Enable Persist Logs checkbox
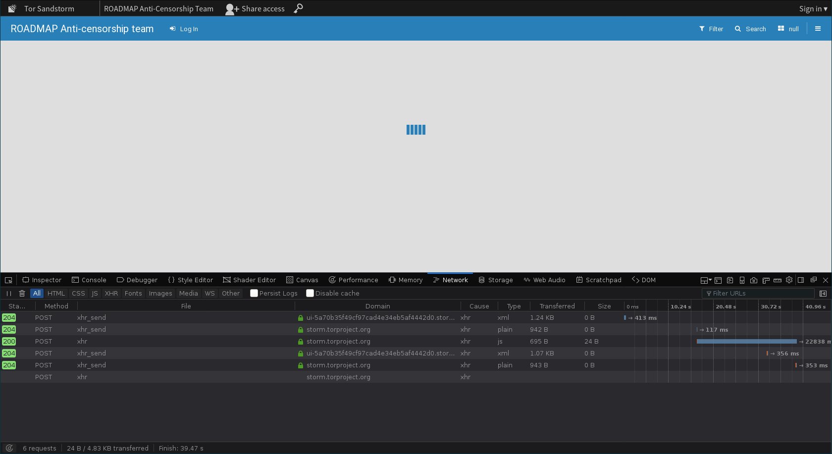 pyautogui.click(x=254, y=293)
